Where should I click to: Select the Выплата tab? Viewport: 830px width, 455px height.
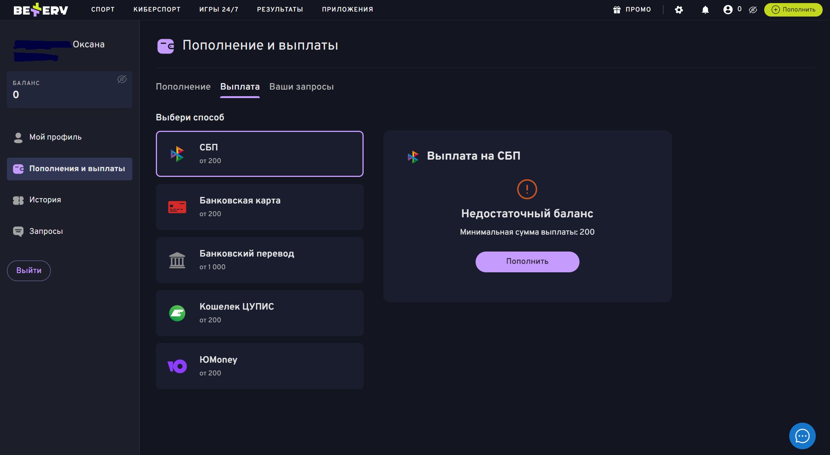[240, 87]
